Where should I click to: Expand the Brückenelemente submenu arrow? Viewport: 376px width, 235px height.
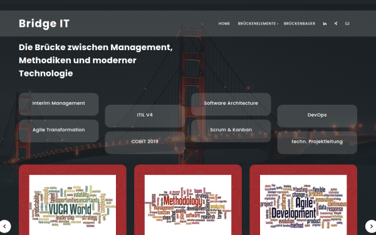tap(278, 24)
